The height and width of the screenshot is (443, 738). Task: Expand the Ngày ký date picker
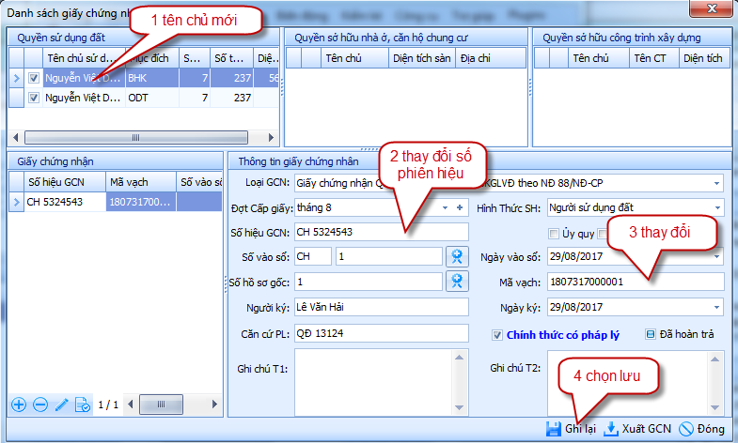tap(716, 308)
